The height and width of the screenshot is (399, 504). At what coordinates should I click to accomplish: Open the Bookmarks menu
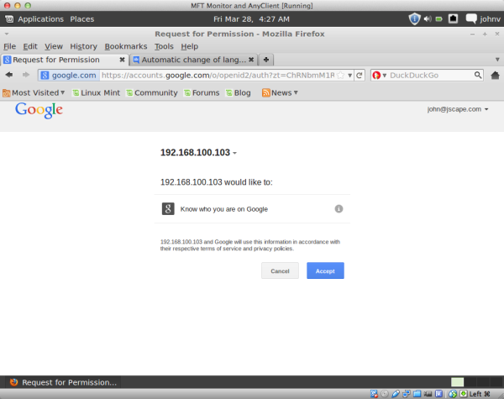tap(126, 46)
